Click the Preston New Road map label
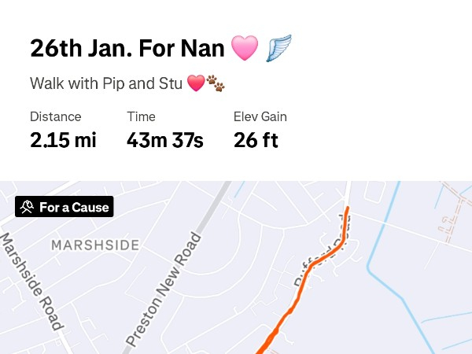This screenshot has height=354, width=472. [164, 289]
